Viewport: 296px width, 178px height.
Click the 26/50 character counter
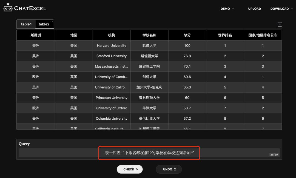click(x=274, y=155)
